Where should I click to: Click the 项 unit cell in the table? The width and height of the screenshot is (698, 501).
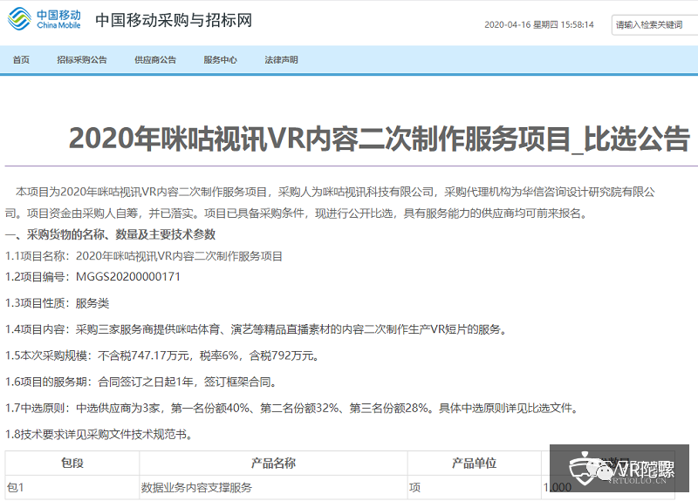474,487
